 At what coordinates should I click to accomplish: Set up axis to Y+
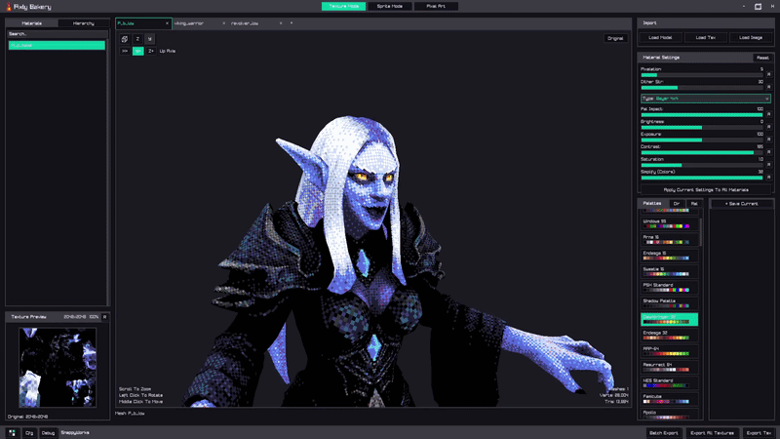tap(137, 51)
